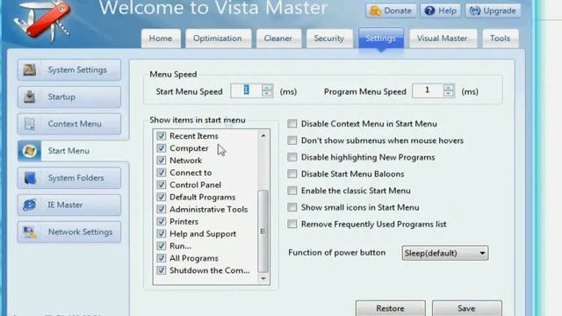The height and width of the screenshot is (316, 562).
Task: Open the System Folders section
Action: [x=69, y=178]
